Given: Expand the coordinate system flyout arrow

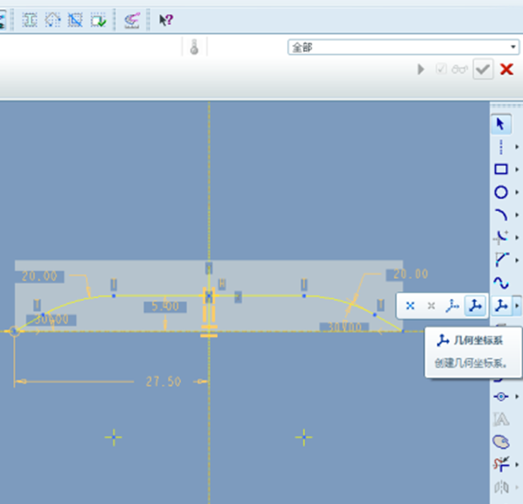Looking at the screenshot, I should coord(516,306).
